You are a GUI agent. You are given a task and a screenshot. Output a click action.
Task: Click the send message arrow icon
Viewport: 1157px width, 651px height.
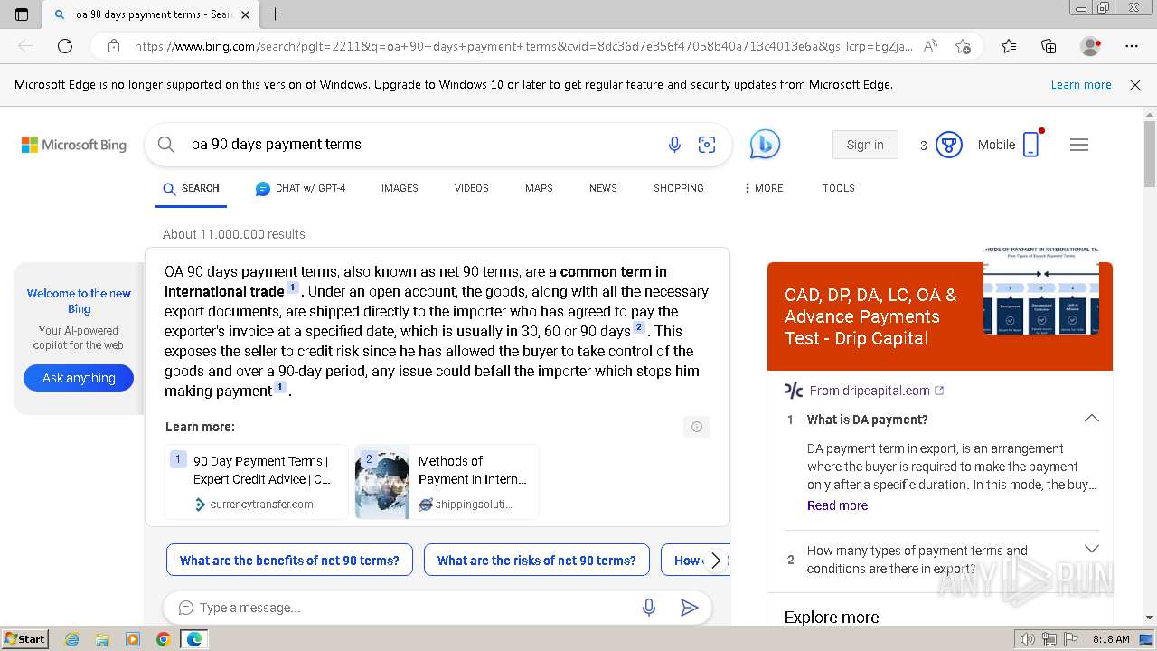coord(690,608)
